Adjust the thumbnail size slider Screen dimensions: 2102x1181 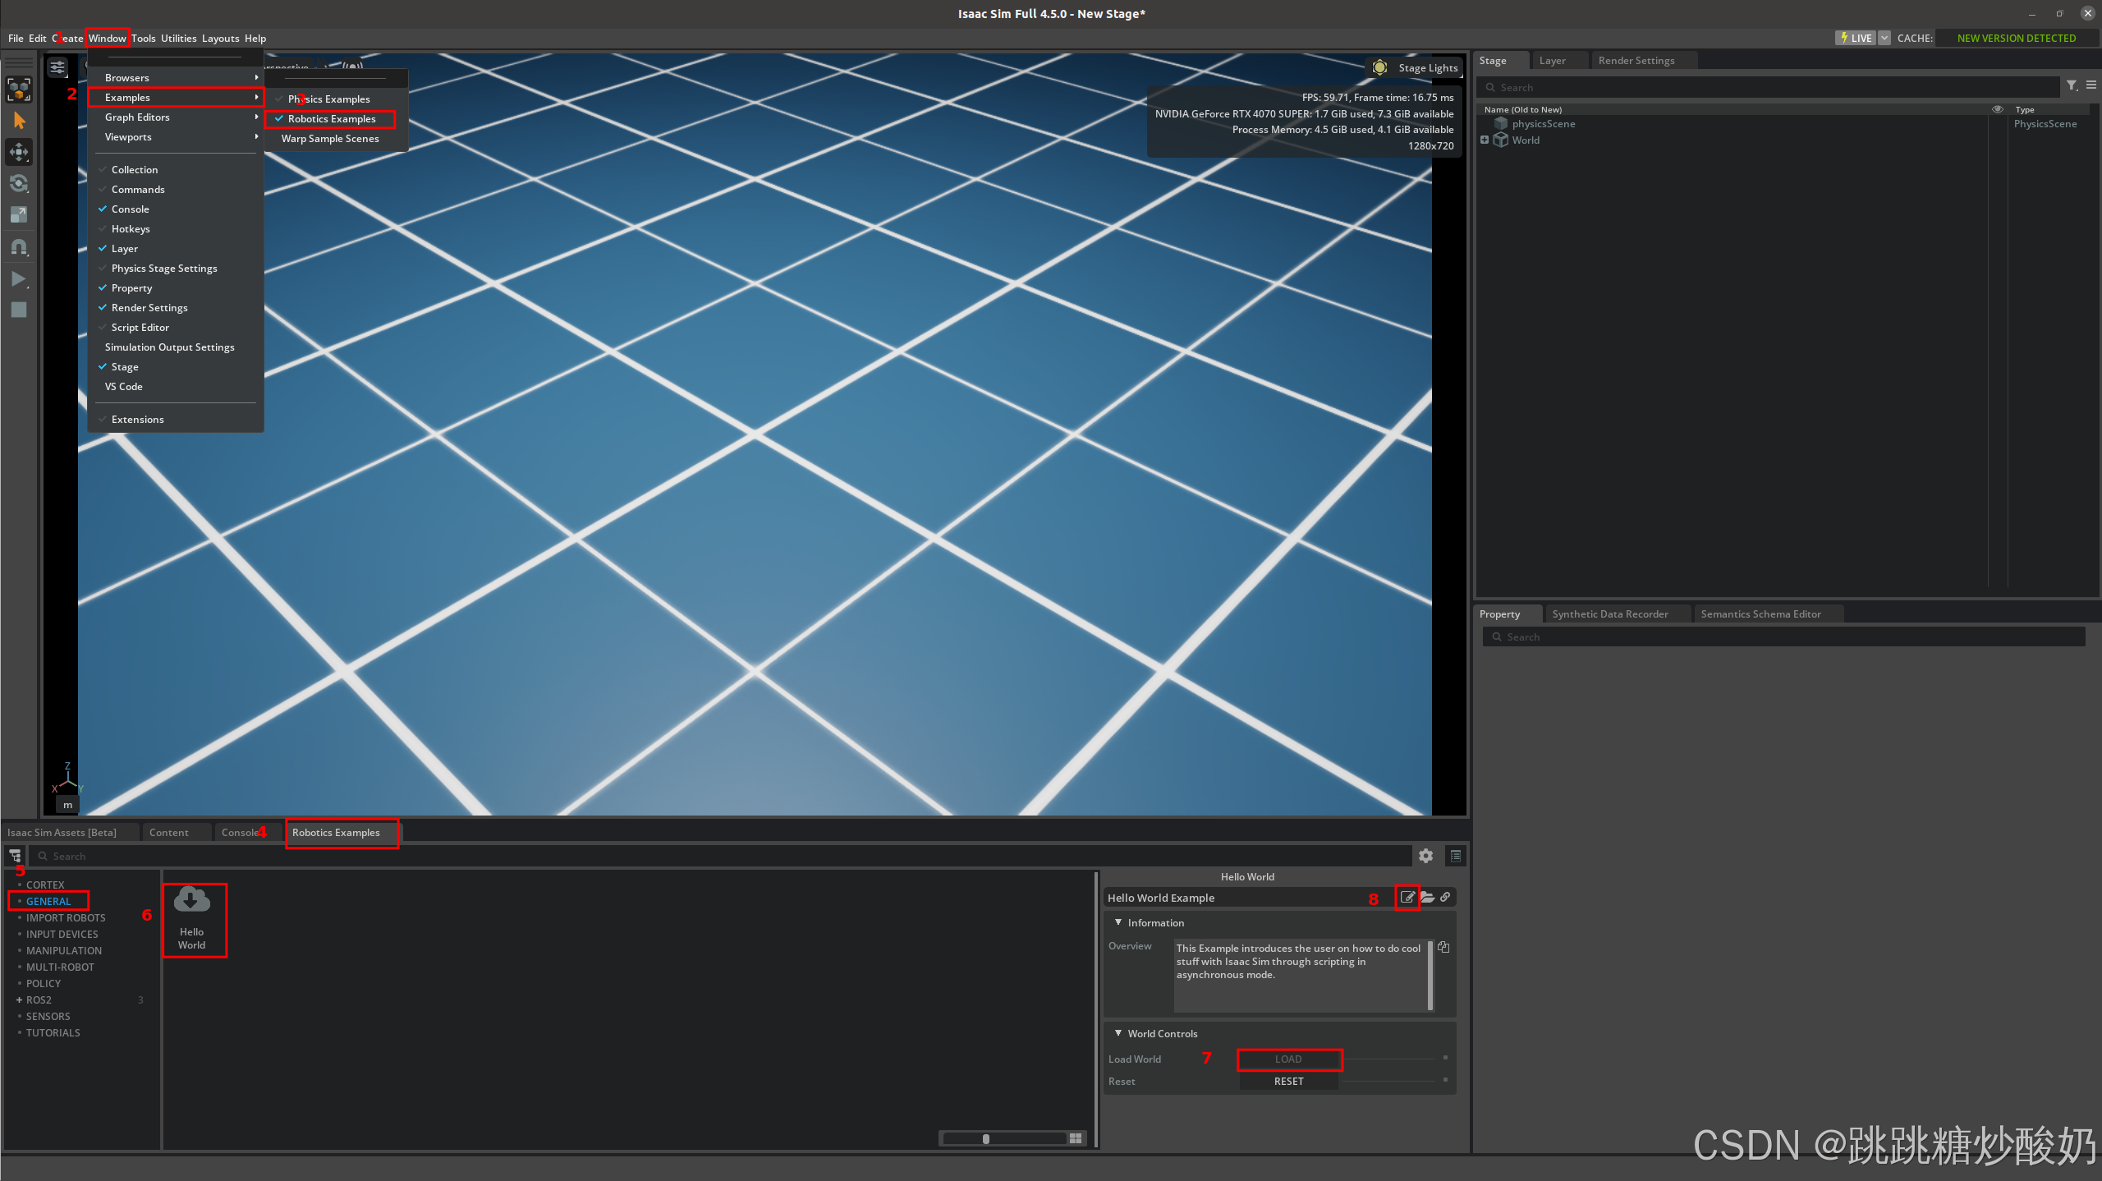click(986, 1138)
